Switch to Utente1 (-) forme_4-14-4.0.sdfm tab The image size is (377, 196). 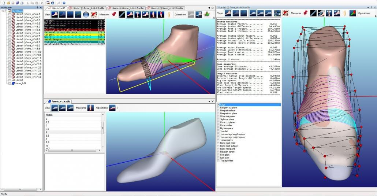pos(86,8)
